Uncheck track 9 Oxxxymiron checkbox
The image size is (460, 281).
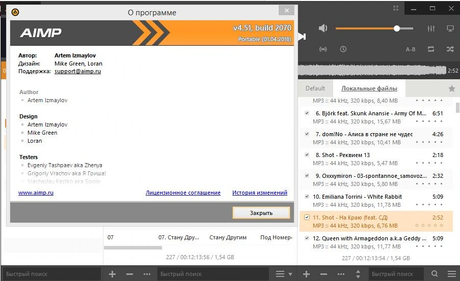(307, 176)
